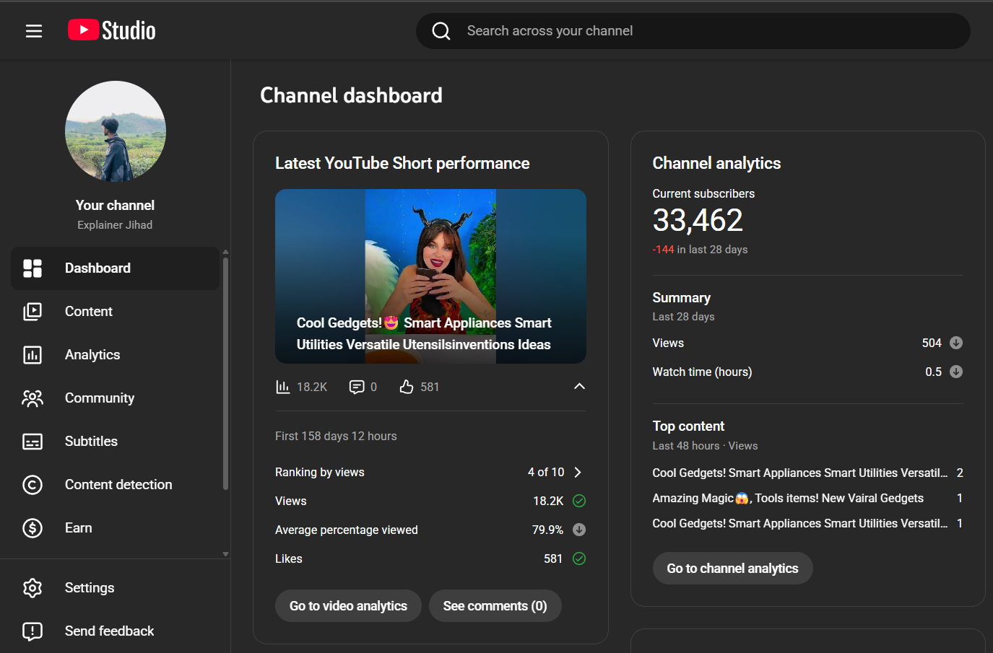Click See comments (0) button

495,606
